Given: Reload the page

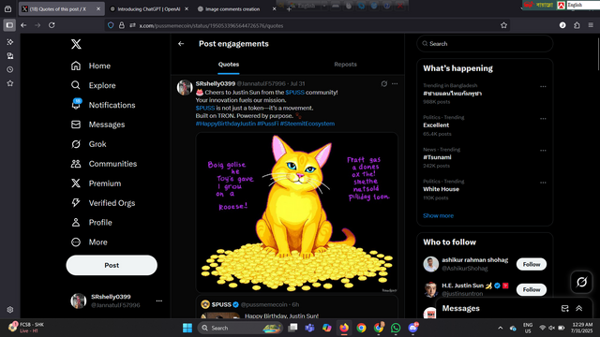Looking at the screenshot, I should coord(52,25).
